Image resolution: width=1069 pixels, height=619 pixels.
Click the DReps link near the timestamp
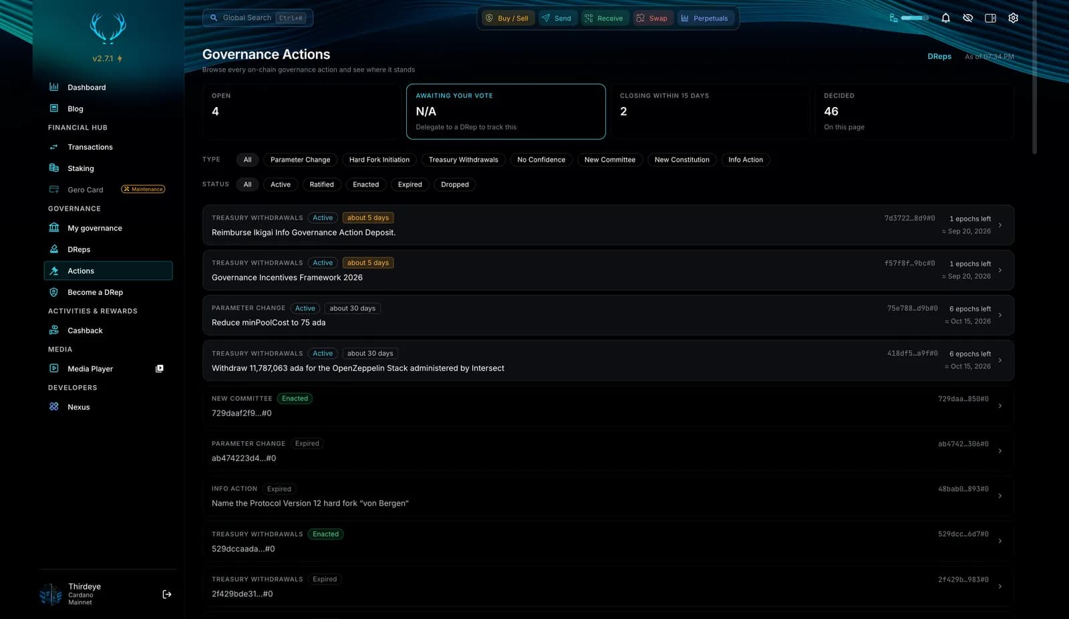pyautogui.click(x=939, y=57)
